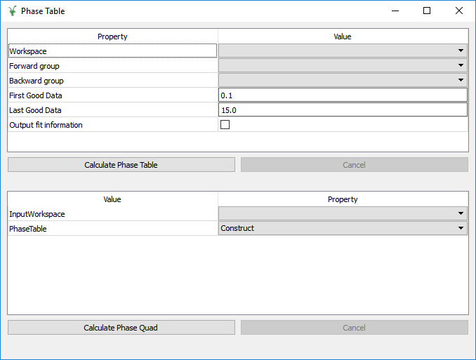Click the Value header in upper table

point(343,36)
